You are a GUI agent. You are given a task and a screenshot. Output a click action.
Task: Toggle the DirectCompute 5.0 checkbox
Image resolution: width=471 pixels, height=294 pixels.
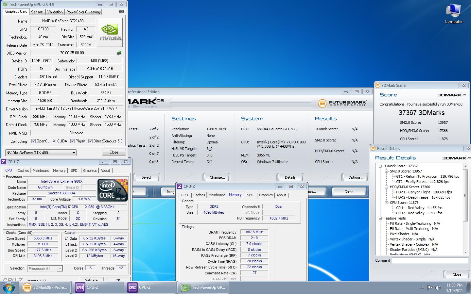click(x=90, y=141)
